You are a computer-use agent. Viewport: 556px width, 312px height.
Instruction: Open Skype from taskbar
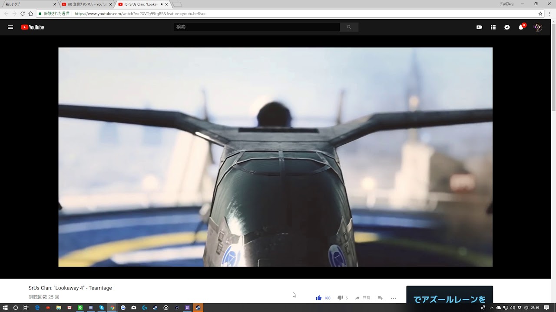pos(102,308)
